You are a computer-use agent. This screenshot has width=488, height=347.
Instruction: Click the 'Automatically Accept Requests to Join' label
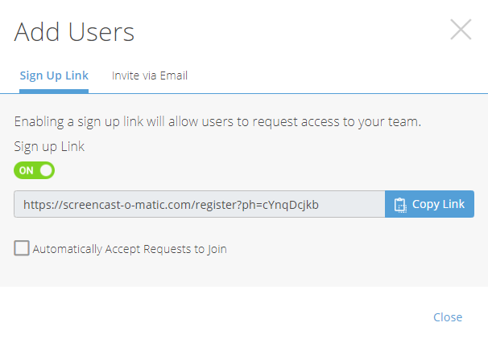(130, 249)
